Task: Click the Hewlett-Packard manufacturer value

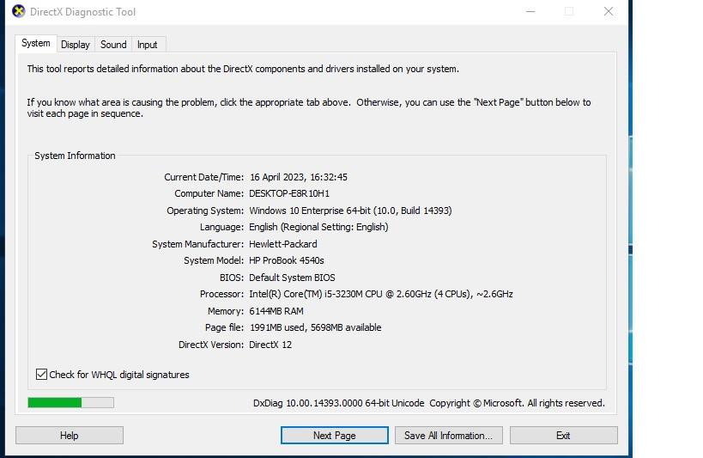Action: click(x=283, y=244)
